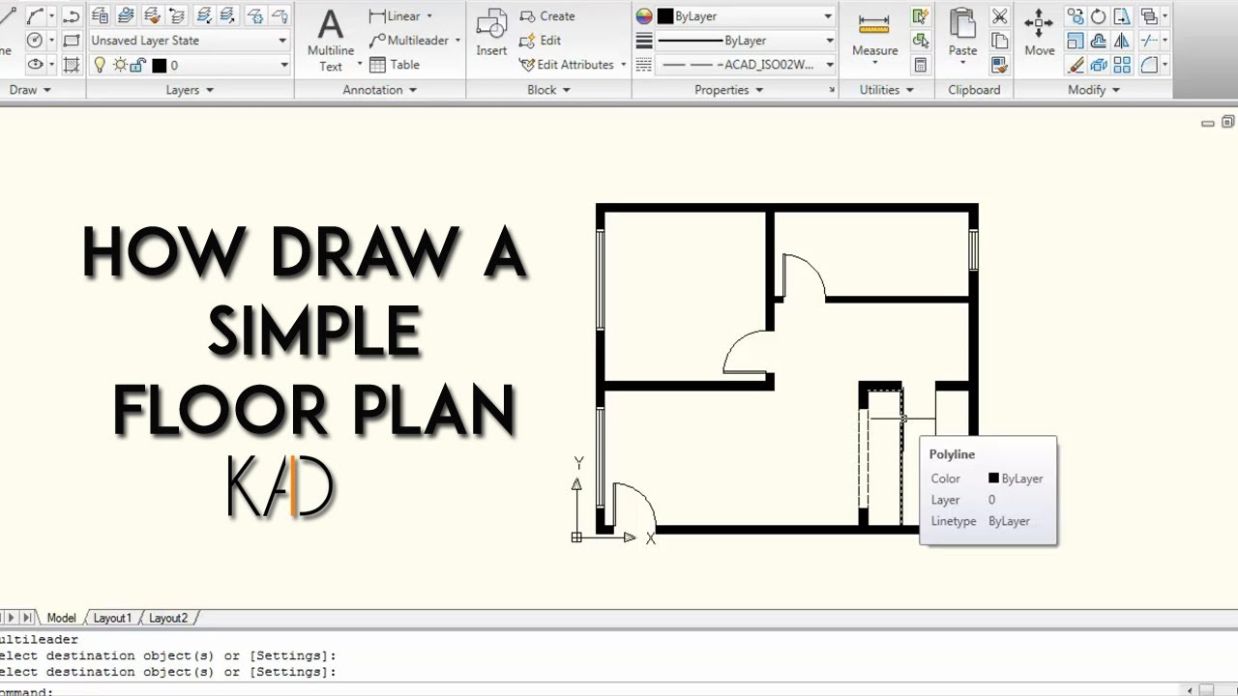The height and width of the screenshot is (696, 1238).
Task: Select the Circle draw tool
Action: point(37,41)
